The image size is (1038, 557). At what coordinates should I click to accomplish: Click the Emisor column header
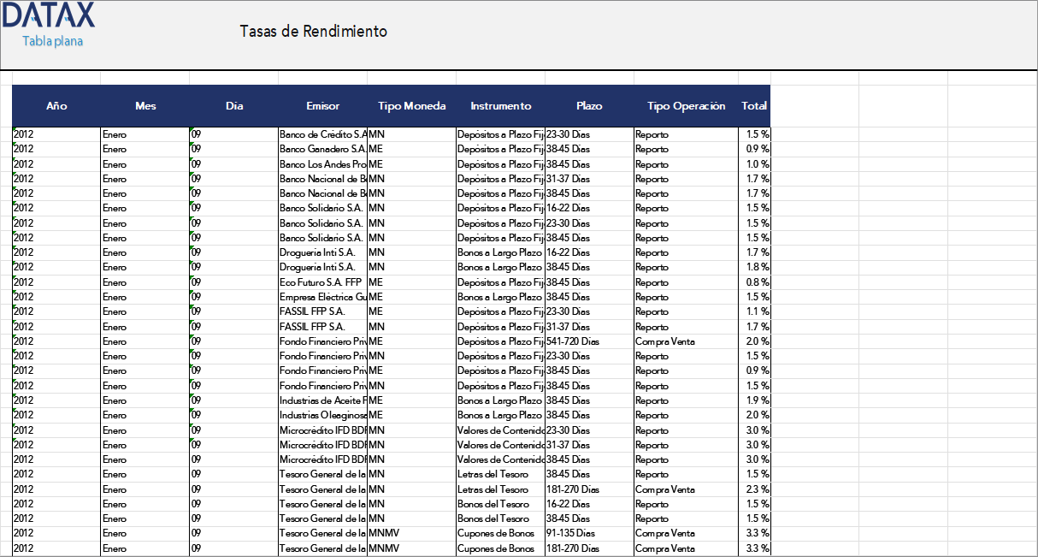pyautogui.click(x=322, y=106)
